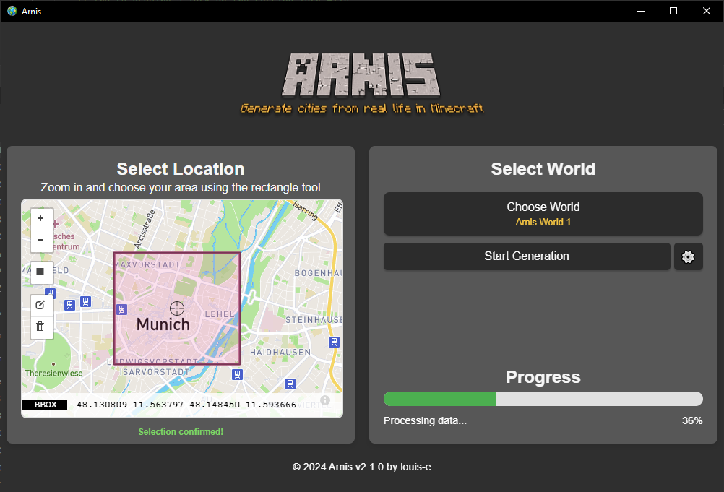Click the green progress bar
Image resolution: width=724 pixels, height=492 pixels.
point(439,399)
